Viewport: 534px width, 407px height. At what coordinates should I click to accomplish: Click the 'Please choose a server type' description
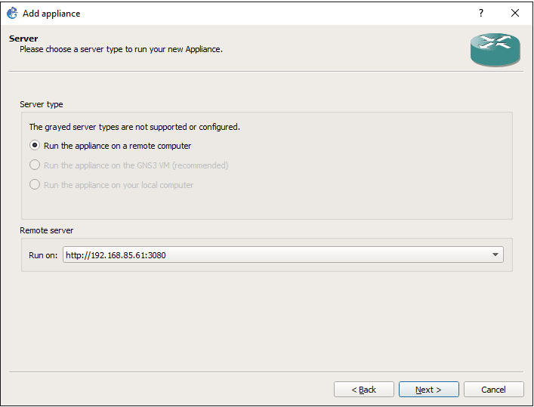[121, 49]
